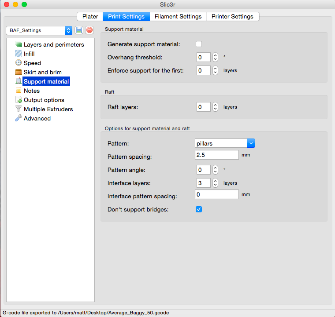Open the Speed settings section
The height and width of the screenshot is (317, 335).
coord(32,63)
